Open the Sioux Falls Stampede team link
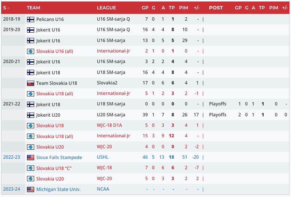Screen dimensions: 291x197 click(59, 158)
